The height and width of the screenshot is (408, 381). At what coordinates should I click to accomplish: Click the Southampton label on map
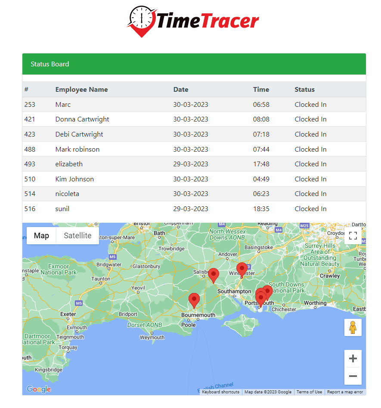234,291
